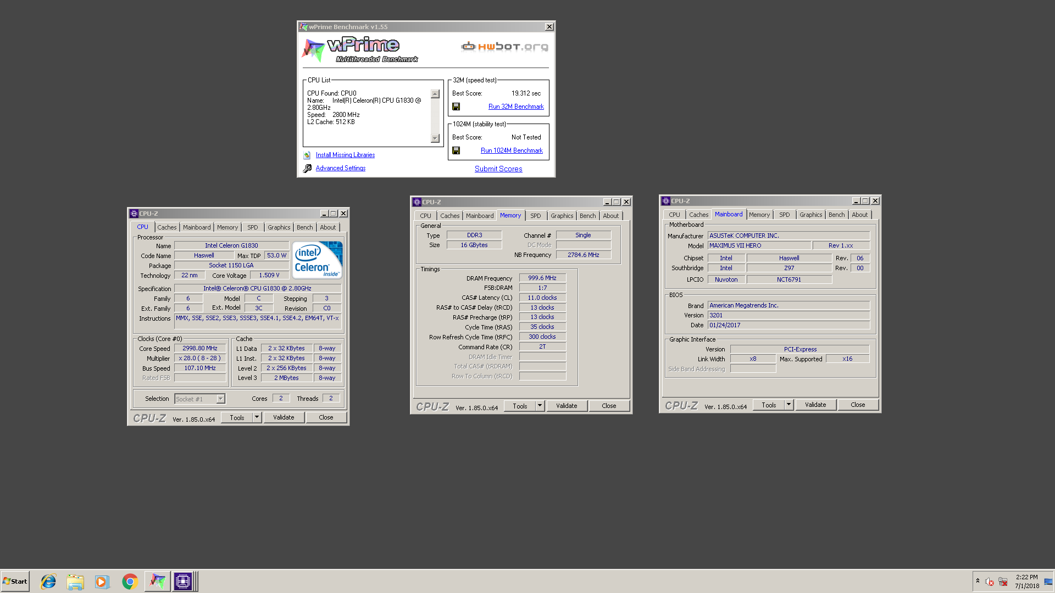Click the network tray icon
Image resolution: width=1055 pixels, height=593 pixels.
(x=1003, y=581)
